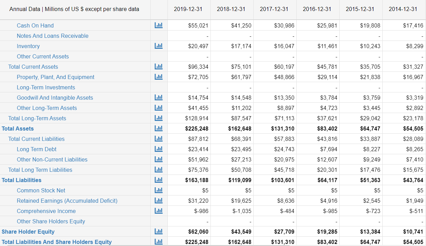The height and width of the screenshot is (246, 426).
Task: Open the Total Assets chart icon
Action: pos(159,128)
